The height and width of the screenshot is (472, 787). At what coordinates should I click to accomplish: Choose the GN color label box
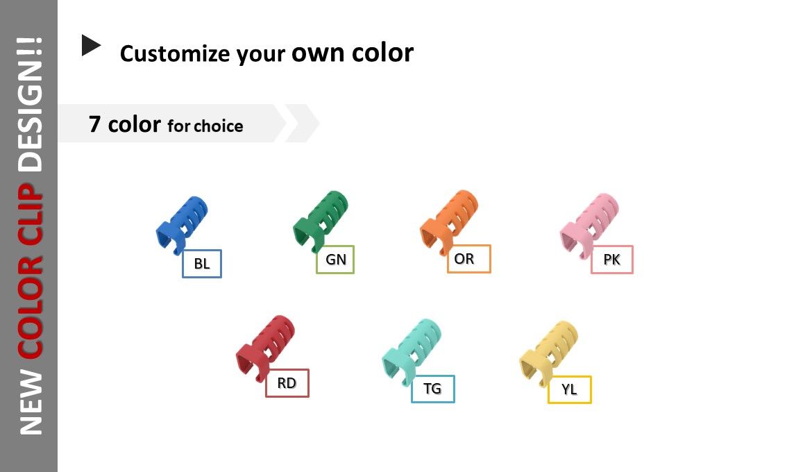tap(335, 259)
